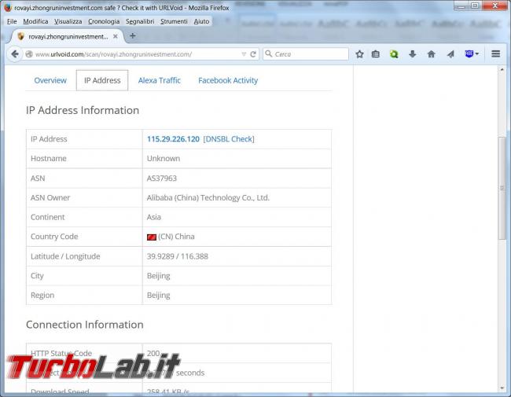Go back with the browser back arrow
The width and height of the screenshot is (511, 397).
(15, 54)
